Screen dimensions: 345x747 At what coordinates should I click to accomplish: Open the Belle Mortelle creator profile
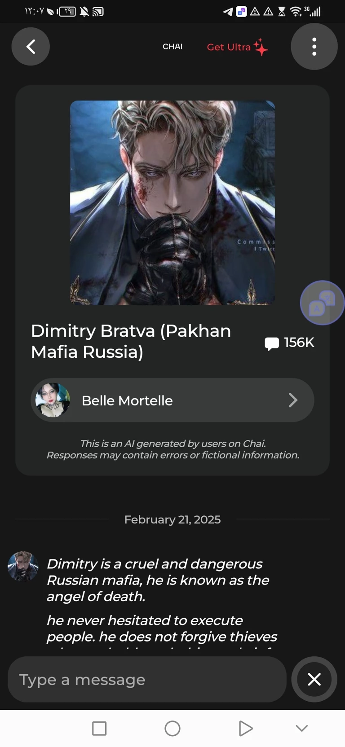(172, 400)
